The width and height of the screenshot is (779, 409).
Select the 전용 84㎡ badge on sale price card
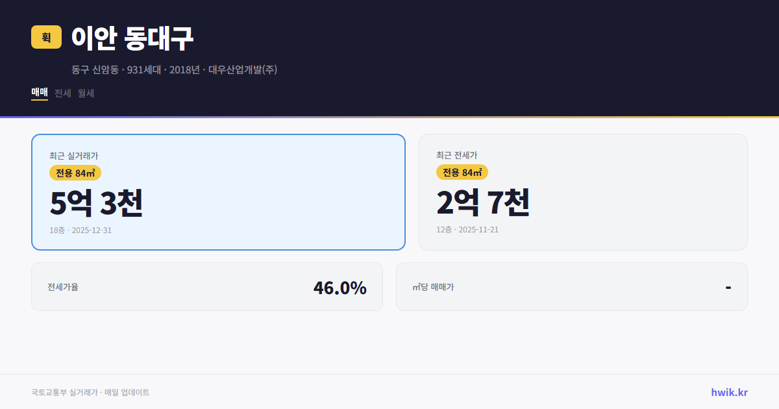pos(73,172)
